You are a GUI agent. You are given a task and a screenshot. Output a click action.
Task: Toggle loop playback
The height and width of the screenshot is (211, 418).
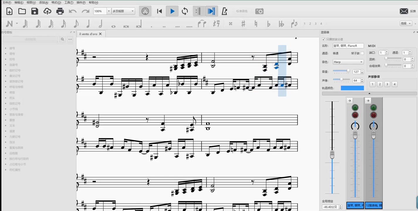click(185, 11)
